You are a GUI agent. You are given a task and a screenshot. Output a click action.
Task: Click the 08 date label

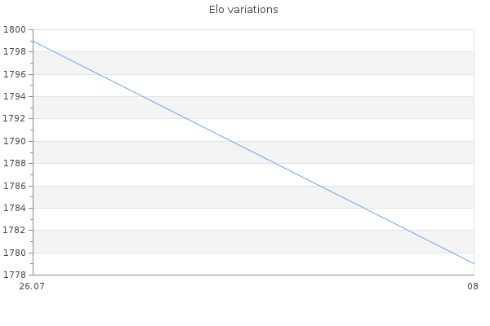click(x=473, y=286)
